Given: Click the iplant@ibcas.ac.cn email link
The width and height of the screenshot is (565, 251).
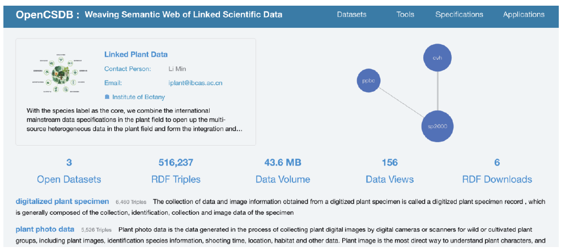Looking at the screenshot, I should click(196, 83).
